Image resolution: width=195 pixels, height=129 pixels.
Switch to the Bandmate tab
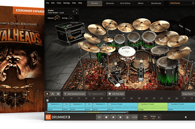pos(156,3)
